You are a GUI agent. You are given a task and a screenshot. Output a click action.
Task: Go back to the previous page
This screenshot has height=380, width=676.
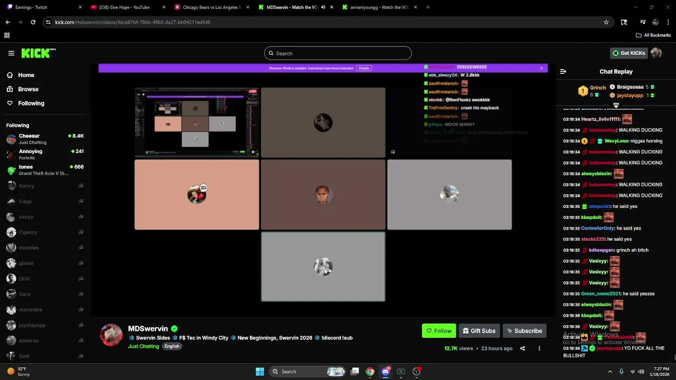pyautogui.click(x=7, y=22)
